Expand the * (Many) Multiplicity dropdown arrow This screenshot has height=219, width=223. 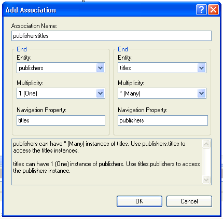pos(201,93)
